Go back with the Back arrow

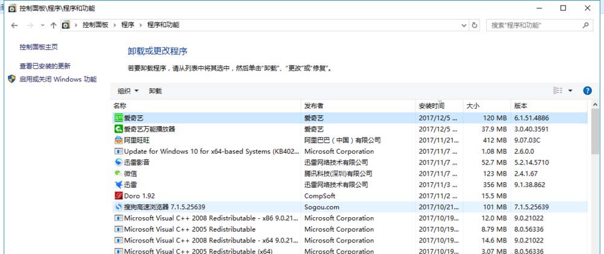click(14, 25)
